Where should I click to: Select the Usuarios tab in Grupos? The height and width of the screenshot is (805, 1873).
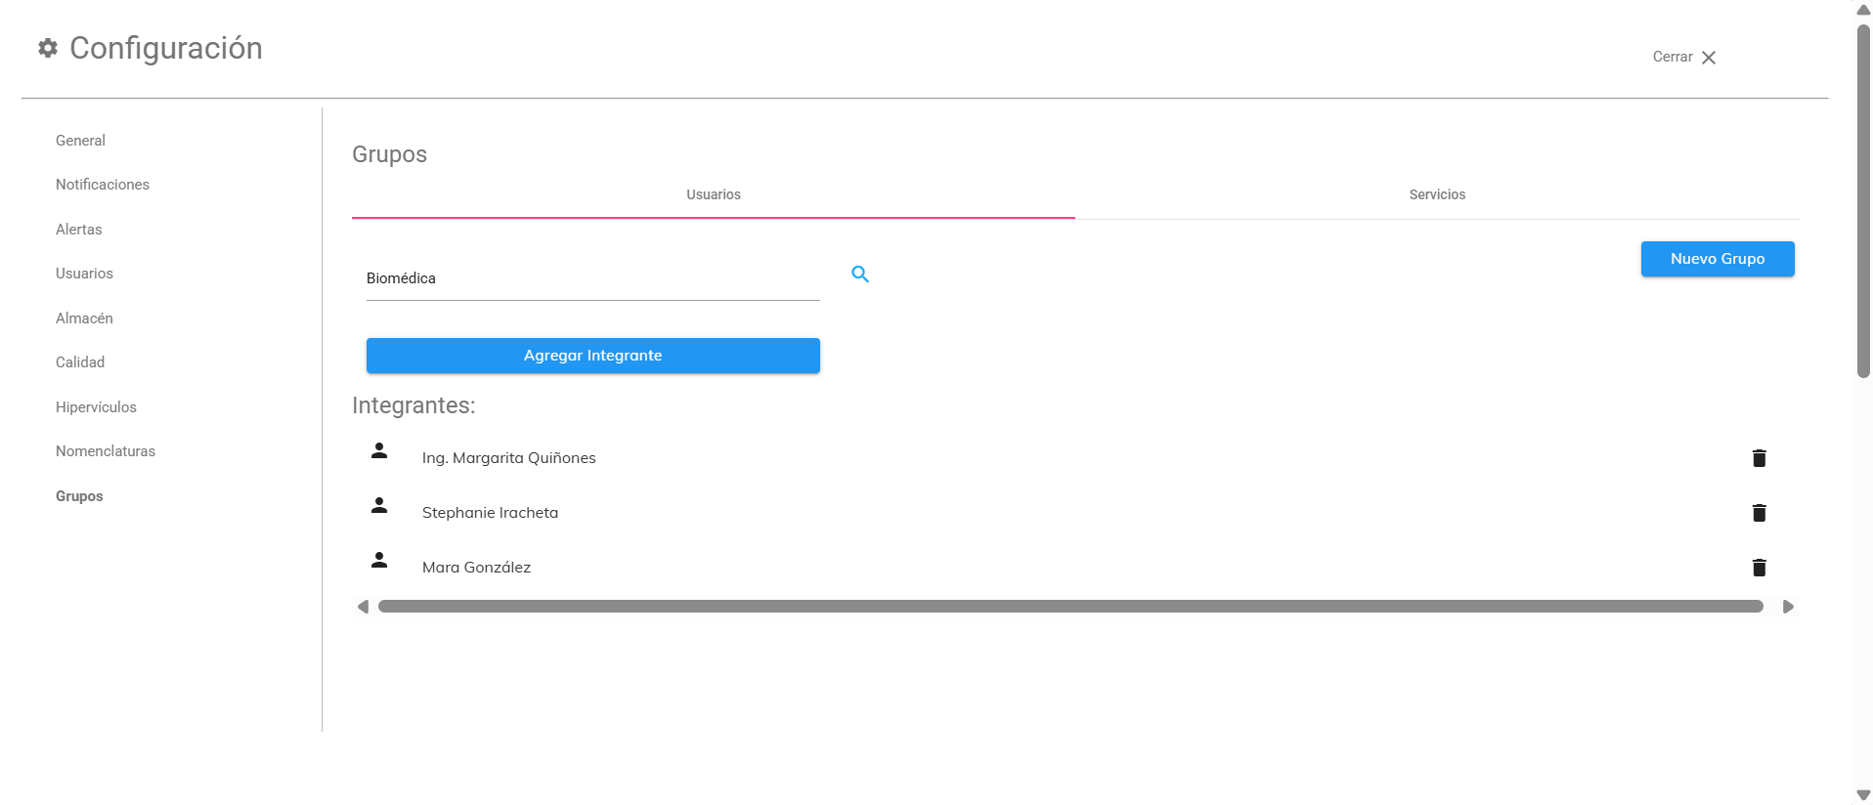click(x=713, y=194)
